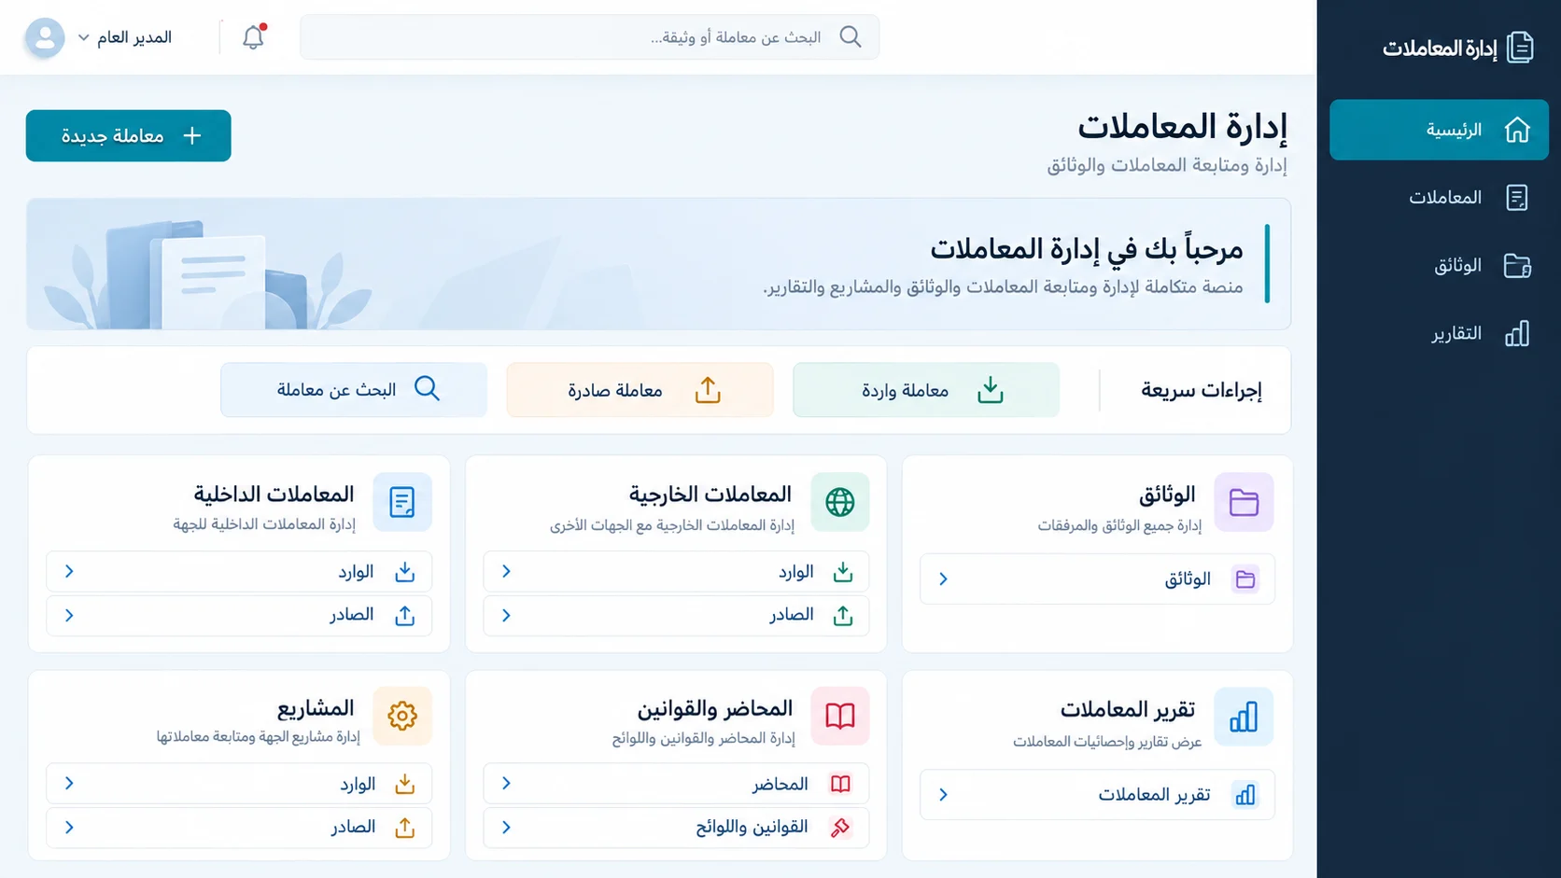Click the small folder icon in الوثائق row
1561x878 pixels.
coord(1245,579)
